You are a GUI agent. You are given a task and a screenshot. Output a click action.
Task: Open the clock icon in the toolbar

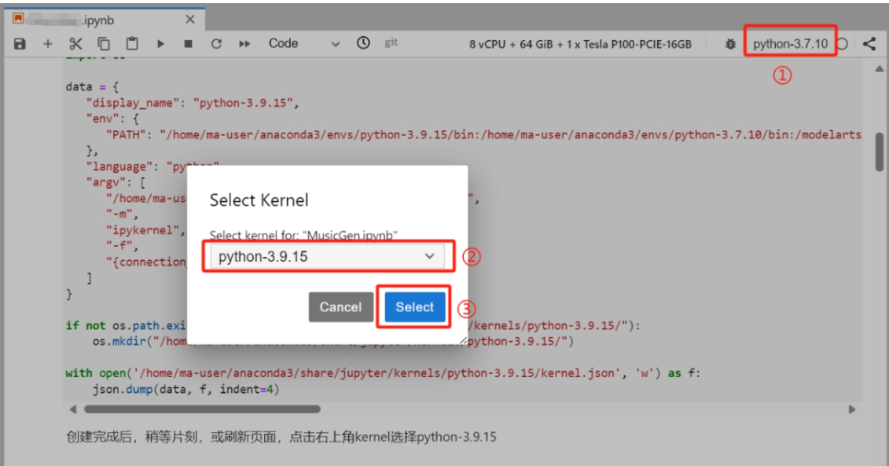(363, 43)
